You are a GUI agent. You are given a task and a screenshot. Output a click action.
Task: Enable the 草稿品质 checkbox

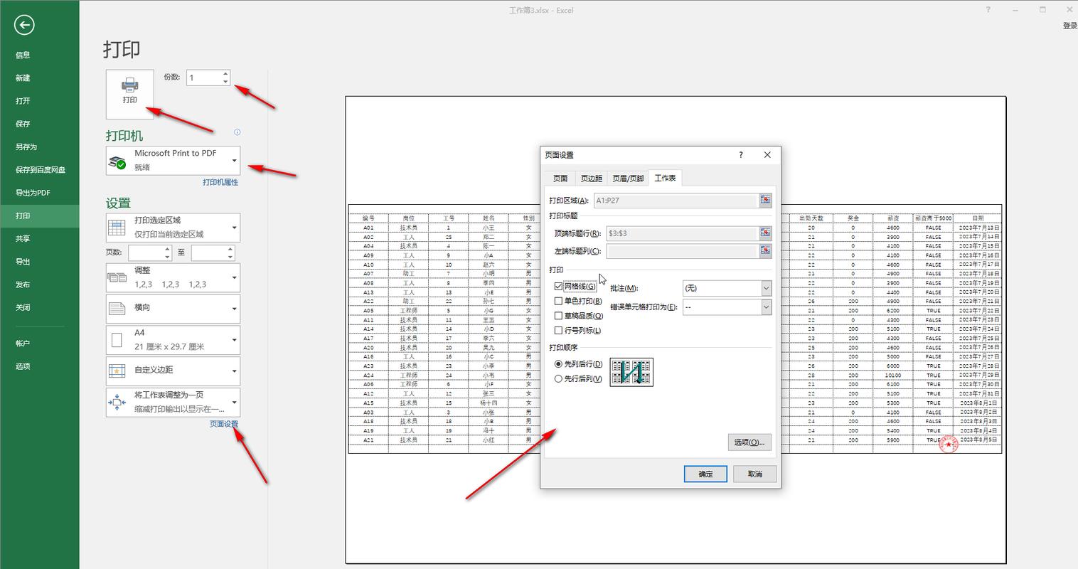coord(558,316)
